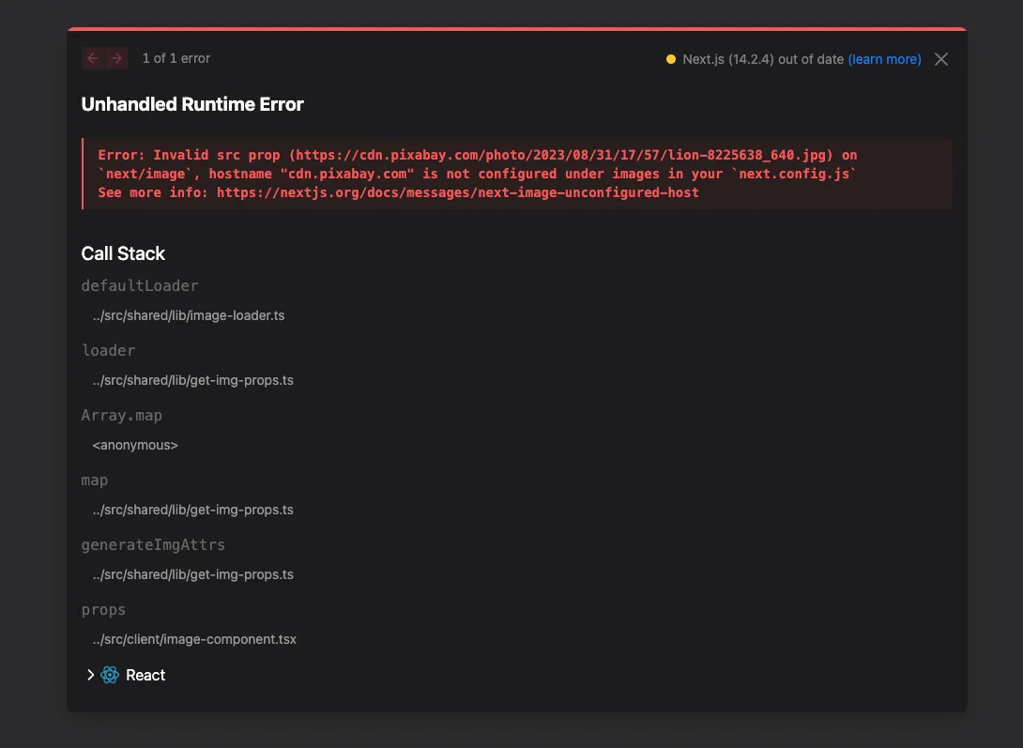1023x748 pixels.
Task: Select the <anonymous> stack frame source
Action: 135,446
